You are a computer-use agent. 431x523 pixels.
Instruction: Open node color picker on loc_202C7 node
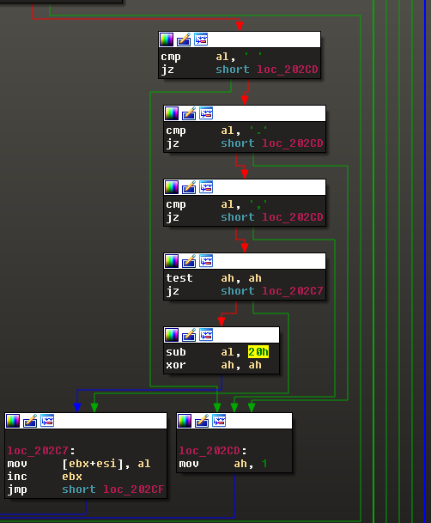pyautogui.click(x=13, y=421)
